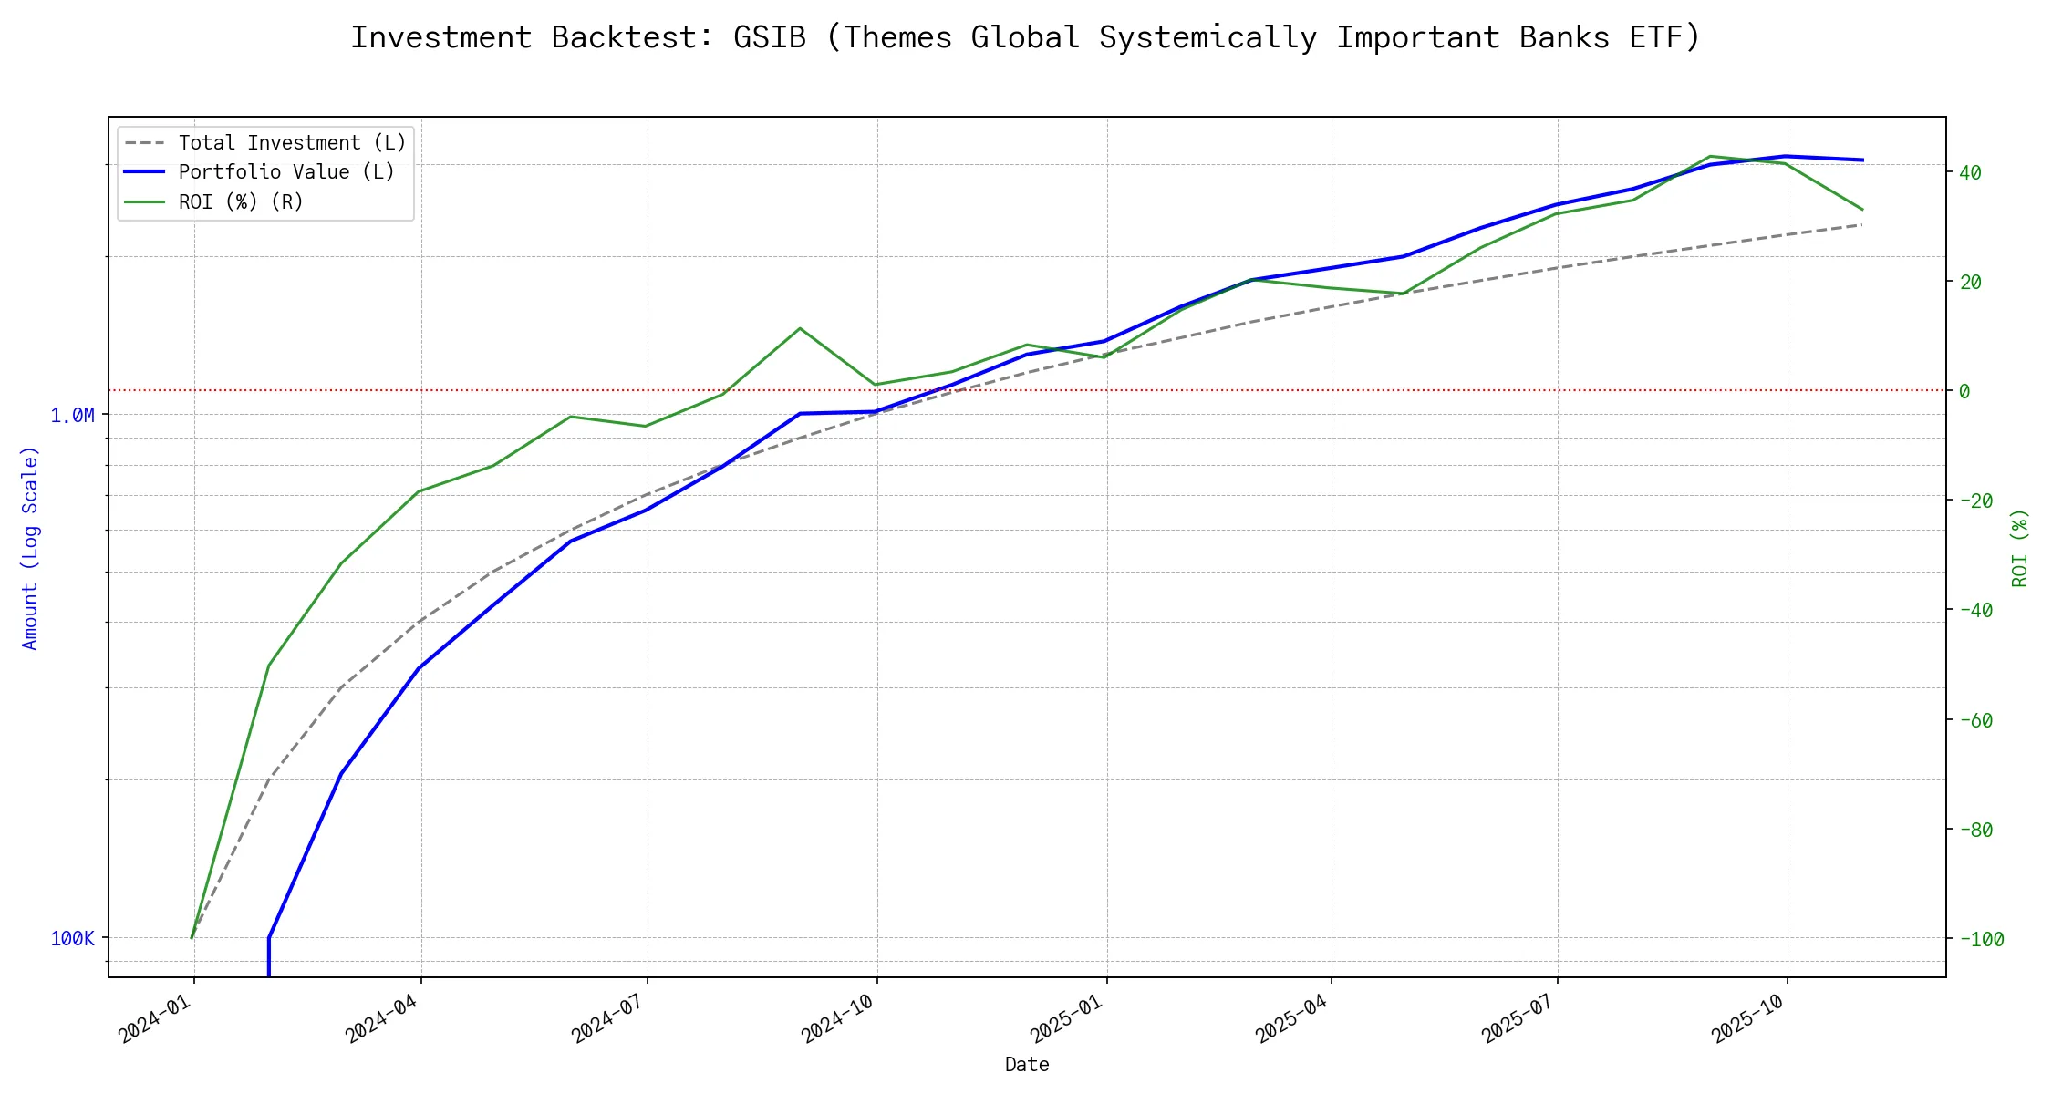Image resolution: width=2052 pixels, height=1094 pixels.
Task: Click the Date x-axis title
Action: [x=1027, y=1065]
